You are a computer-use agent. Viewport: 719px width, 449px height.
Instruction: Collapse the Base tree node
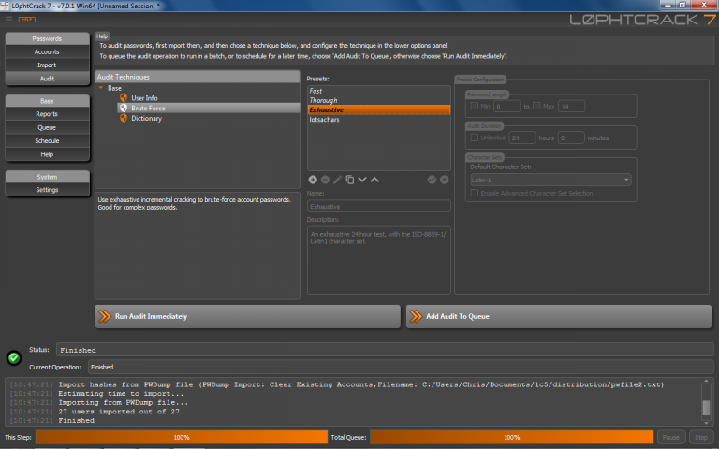point(101,88)
